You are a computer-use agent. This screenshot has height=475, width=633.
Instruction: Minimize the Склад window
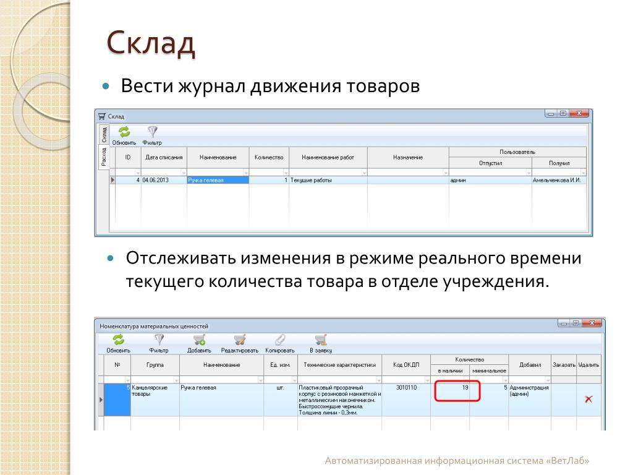(x=550, y=114)
